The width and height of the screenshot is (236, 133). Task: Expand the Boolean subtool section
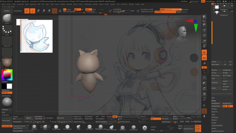214,109
